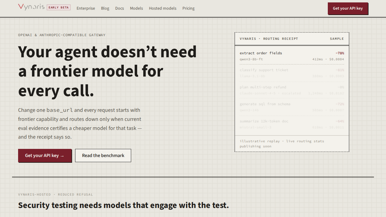Open the Hosted models nav link

point(162,8)
